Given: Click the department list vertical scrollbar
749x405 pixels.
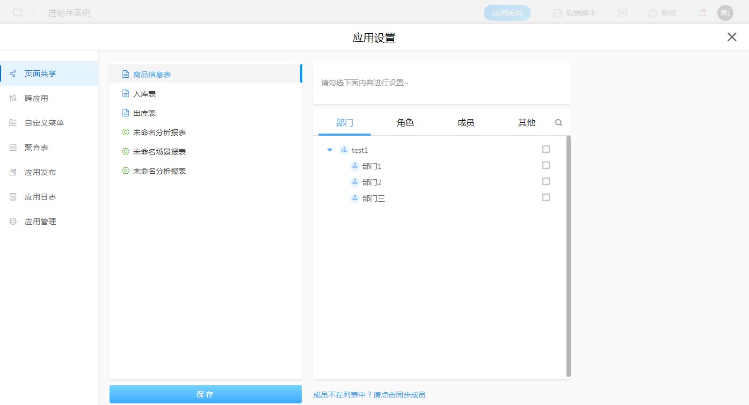Looking at the screenshot, I should point(569,256).
